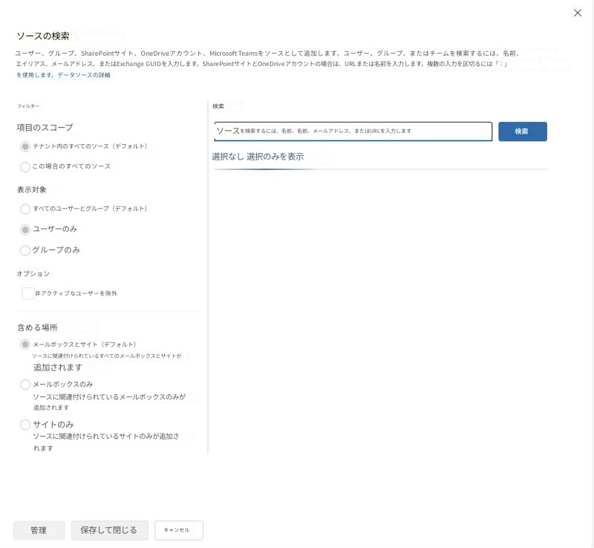The image size is (594, 548).
Task: Open データソースの詳細 link
Action: 84,75
